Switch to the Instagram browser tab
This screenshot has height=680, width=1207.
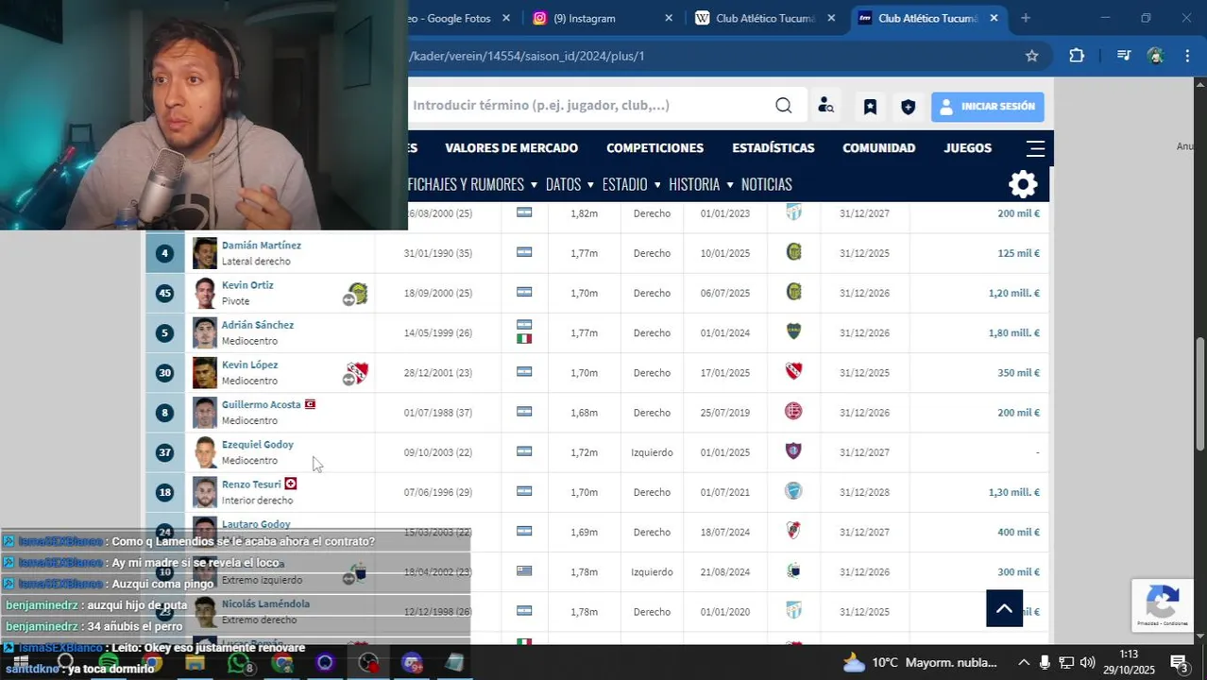click(x=603, y=18)
